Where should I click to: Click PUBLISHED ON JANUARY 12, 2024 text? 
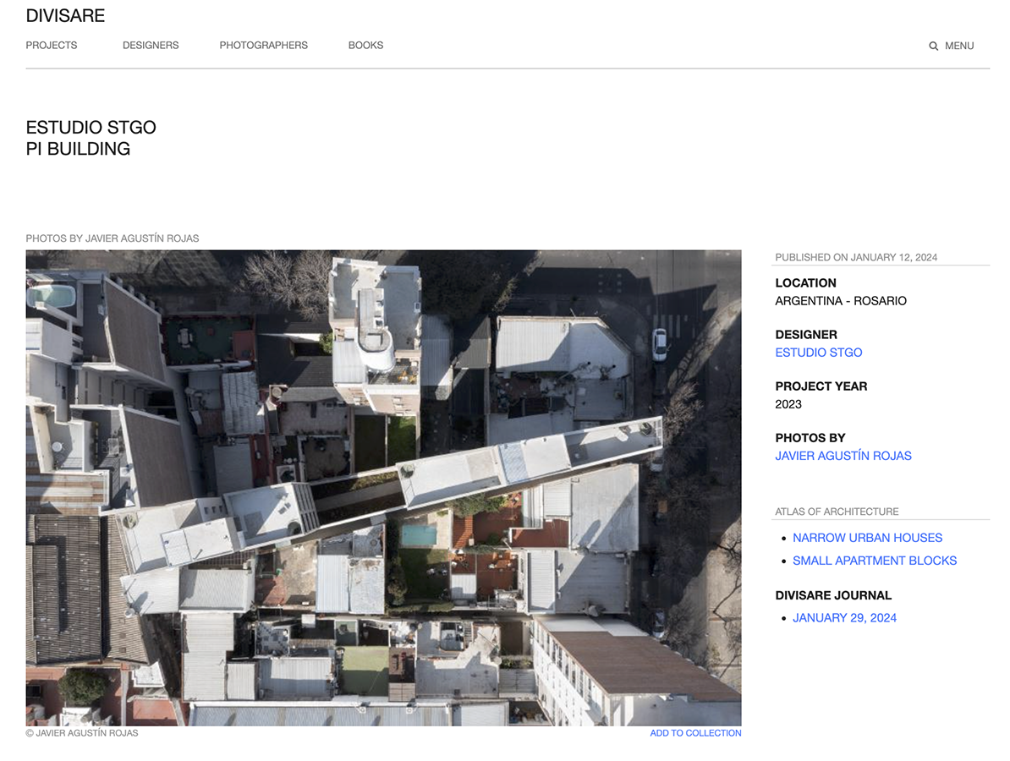pyautogui.click(x=856, y=257)
